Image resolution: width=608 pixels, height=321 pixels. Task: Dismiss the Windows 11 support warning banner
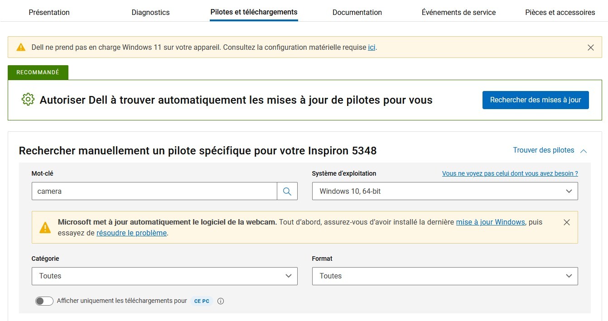(x=590, y=48)
